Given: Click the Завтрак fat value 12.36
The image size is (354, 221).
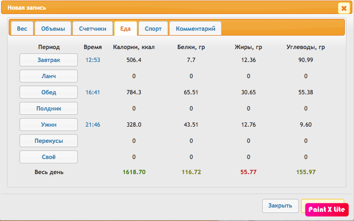Looking at the screenshot, I should coord(249,60).
